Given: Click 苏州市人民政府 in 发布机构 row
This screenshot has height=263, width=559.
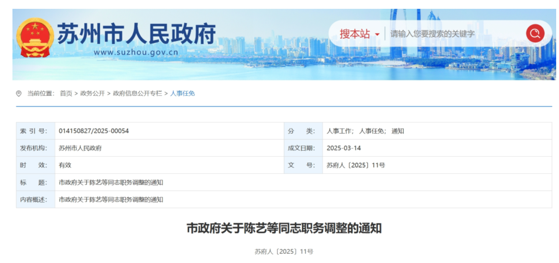Looking at the screenshot, I should point(80,148).
